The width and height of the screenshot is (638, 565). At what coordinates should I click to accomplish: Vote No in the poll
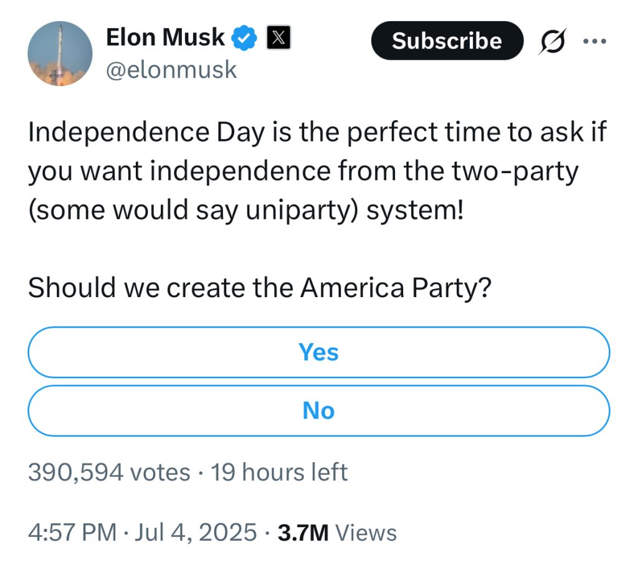[318, 411]
